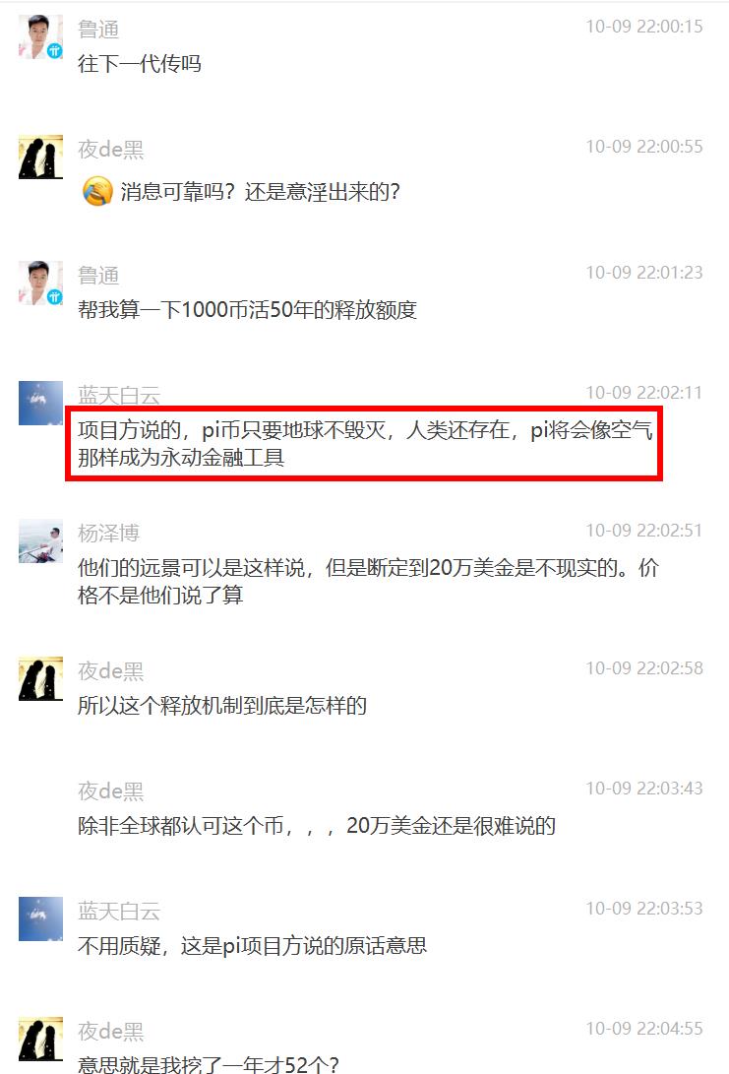Image resolution: width=729 pixels, height=1074 pixels.
Task: Click 夜de黑's avatar beside the 22:04:55 message
Action: tap(40, 1040)
